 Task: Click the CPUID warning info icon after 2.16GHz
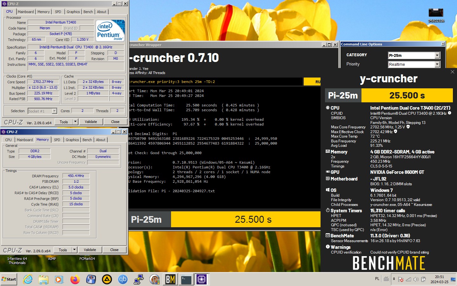point(449,113)
